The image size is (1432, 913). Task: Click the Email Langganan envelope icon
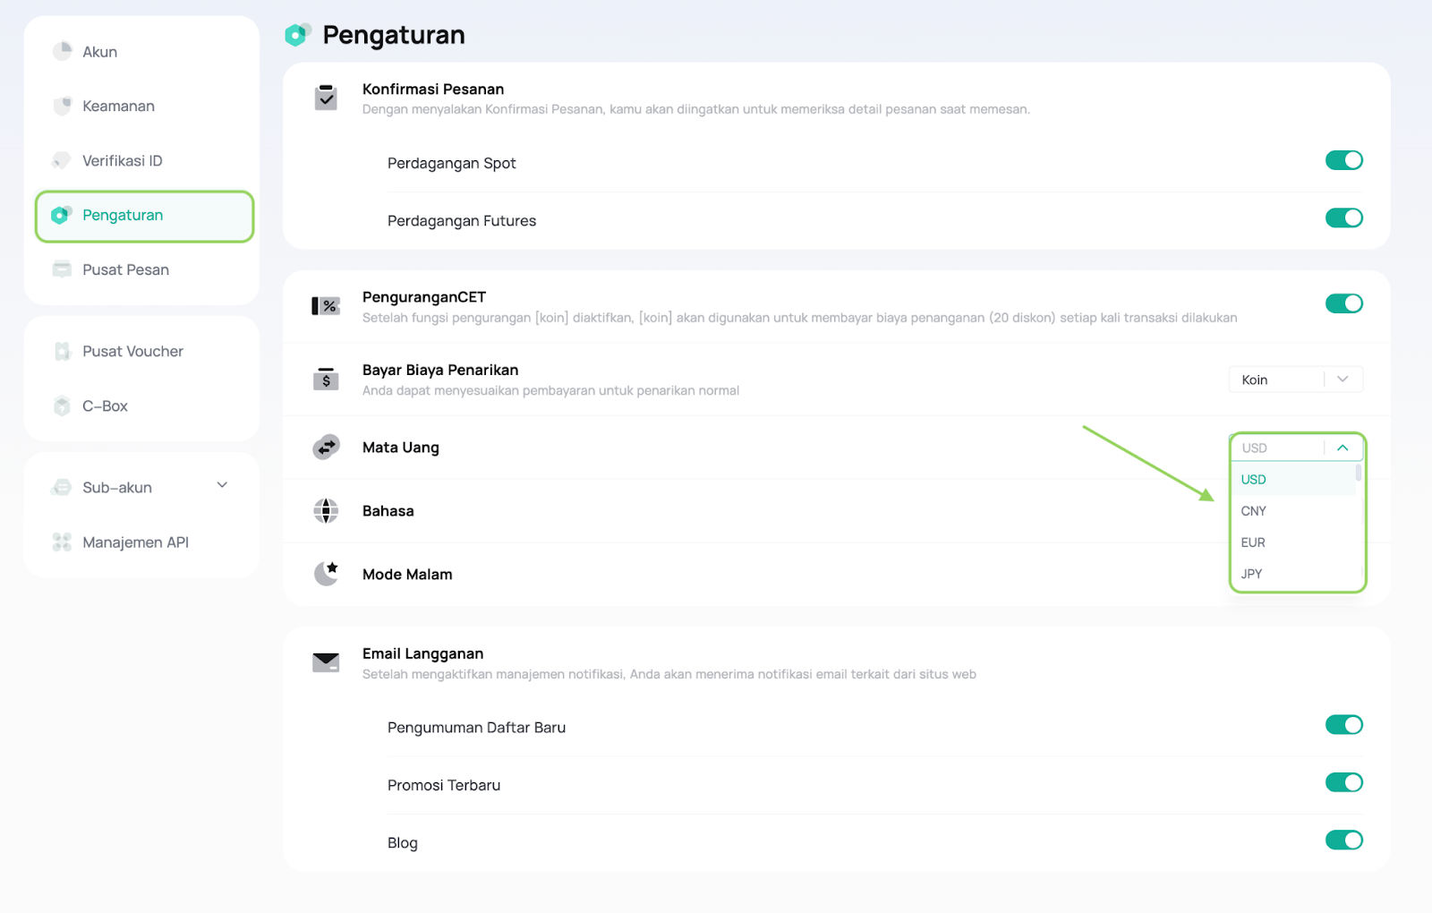tap(326, 662)
